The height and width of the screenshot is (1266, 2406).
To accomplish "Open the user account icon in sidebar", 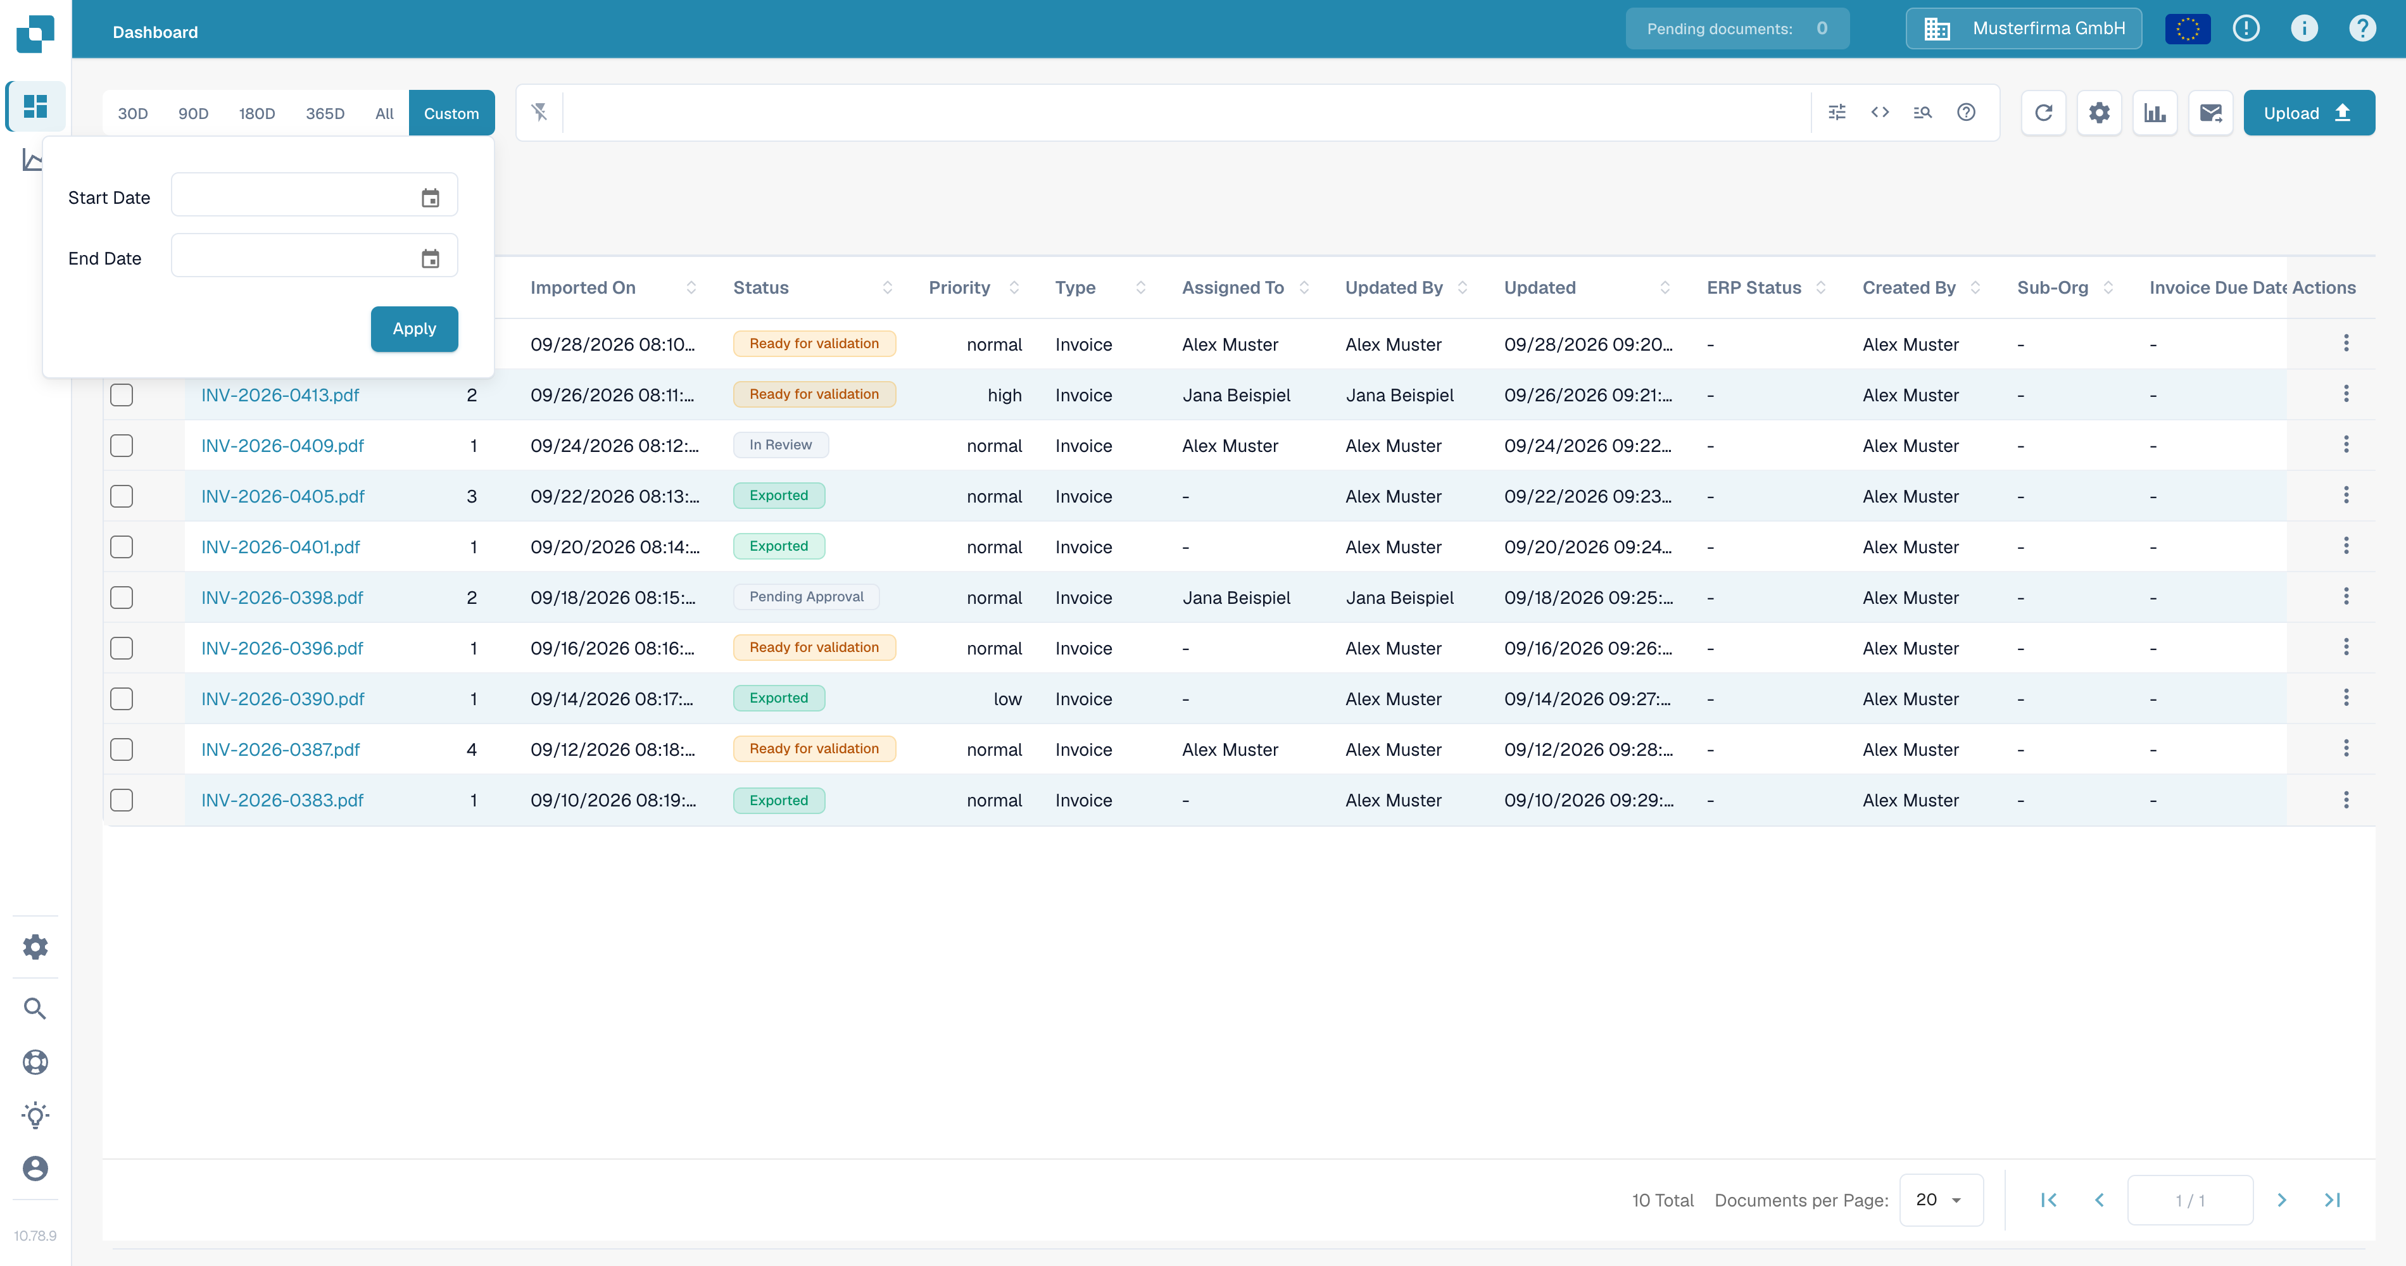I will (35, 1168).
